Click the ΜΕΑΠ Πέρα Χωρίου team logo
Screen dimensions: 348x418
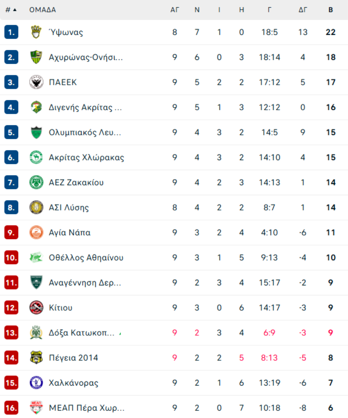36,408
